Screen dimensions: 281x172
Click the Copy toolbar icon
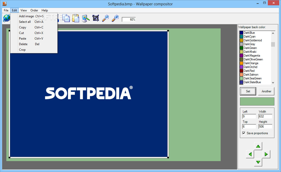66,18
